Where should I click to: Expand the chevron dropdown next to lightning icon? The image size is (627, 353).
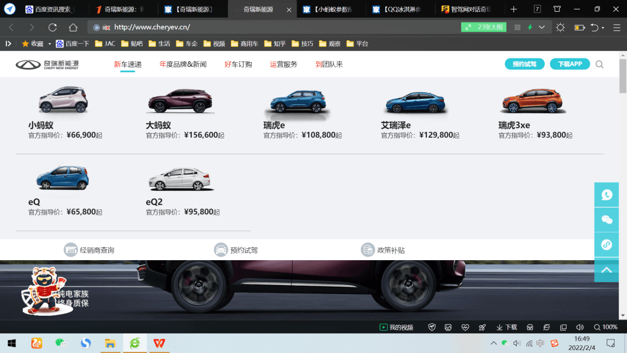(541, 27)
